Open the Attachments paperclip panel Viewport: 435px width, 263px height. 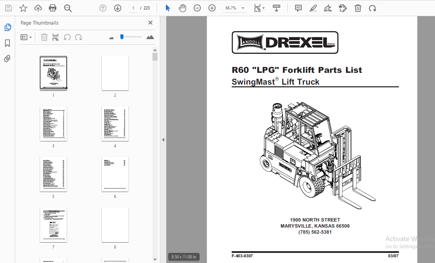(7, 59)
